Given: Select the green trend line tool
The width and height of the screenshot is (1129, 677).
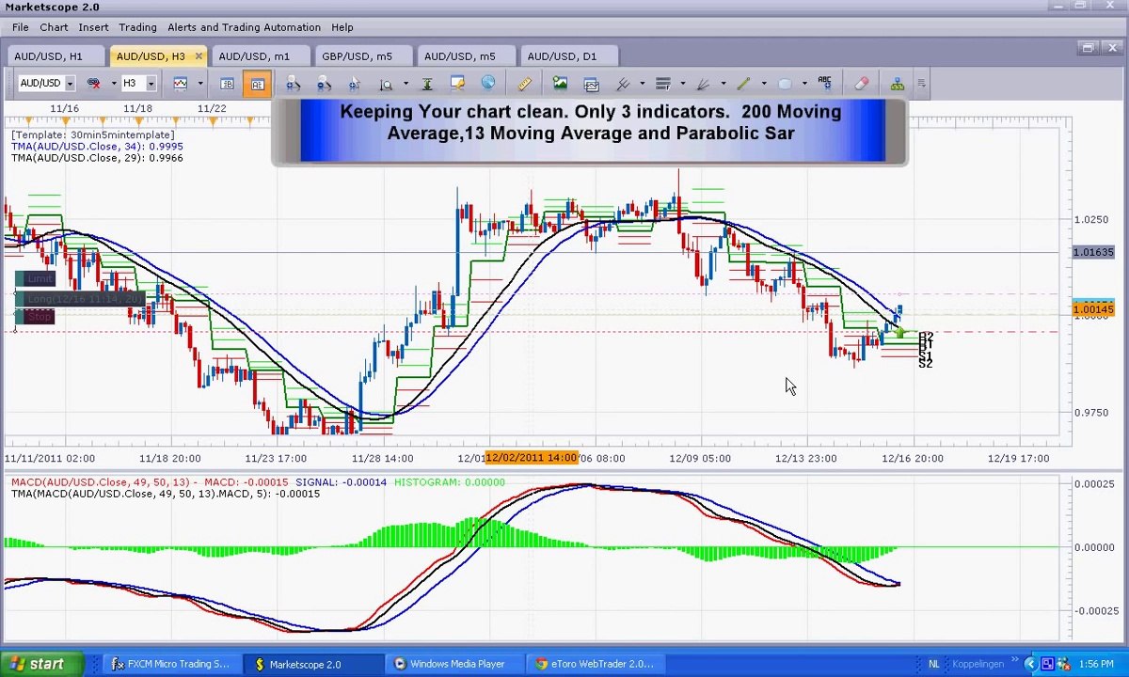Looking at the screenshot, I should pyautogui.click(x=744, y=84).
